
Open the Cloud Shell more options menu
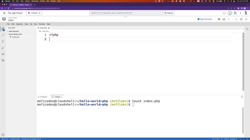229,19
